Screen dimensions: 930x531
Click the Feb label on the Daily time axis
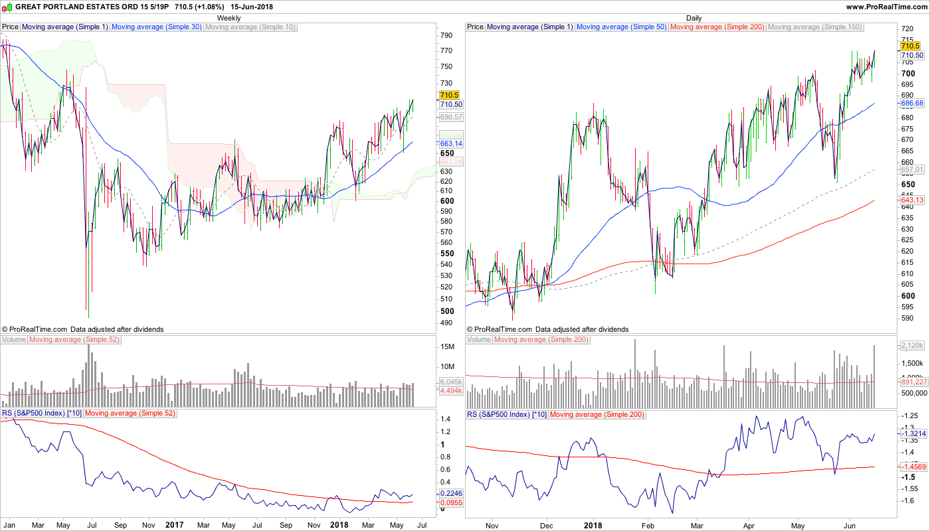pos(648,525)
